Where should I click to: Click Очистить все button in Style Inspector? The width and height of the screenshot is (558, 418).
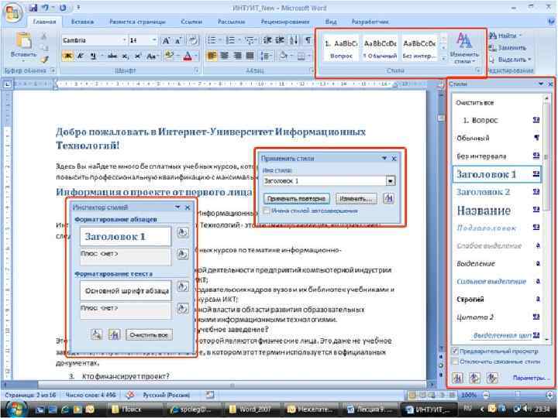click(149, 335)
